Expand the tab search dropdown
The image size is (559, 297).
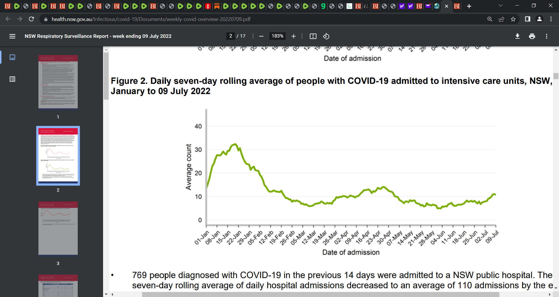click(500, 6)
